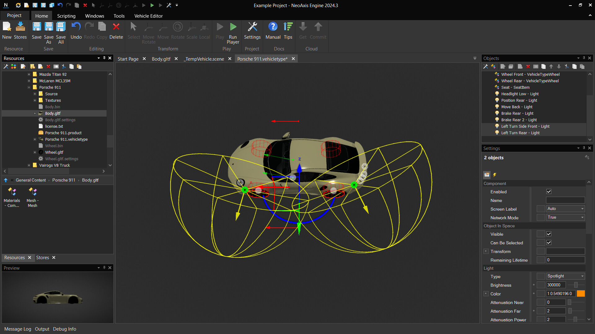
Task: Expand the Textures folder in tree
Action: [x=35, y=101]
